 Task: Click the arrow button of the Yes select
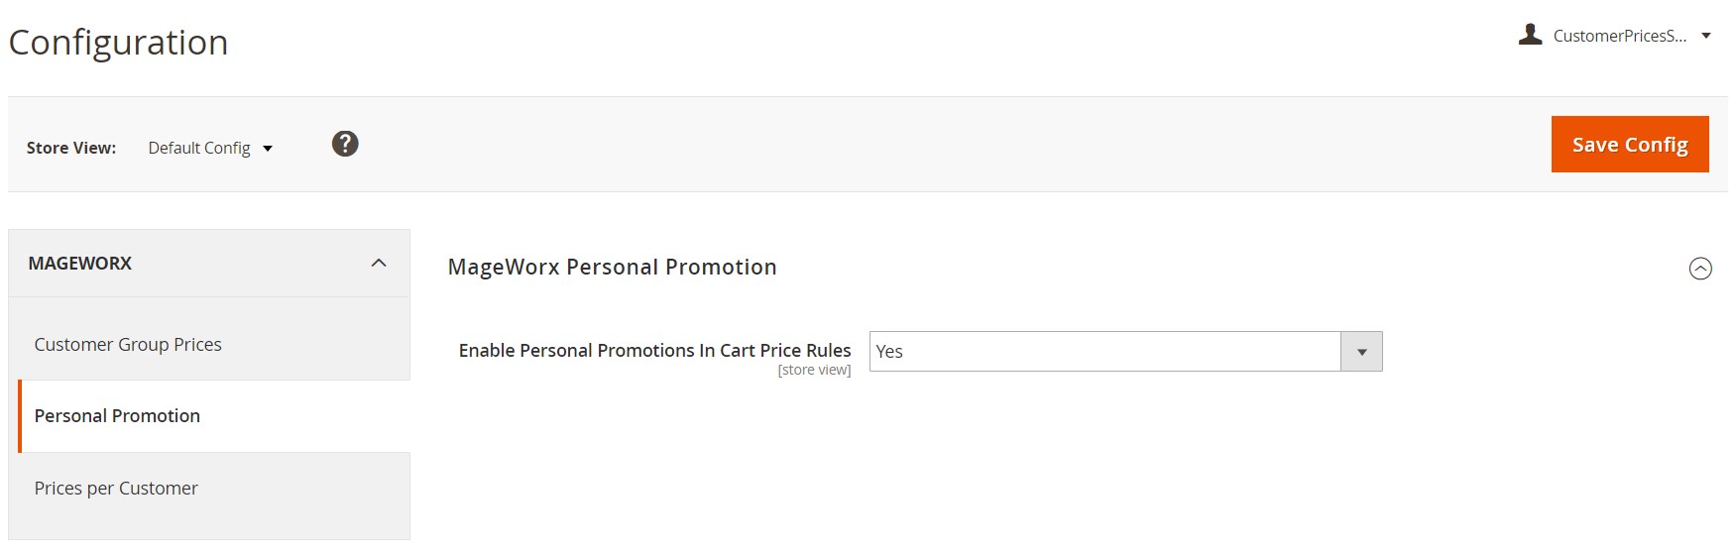point(1361,352)
